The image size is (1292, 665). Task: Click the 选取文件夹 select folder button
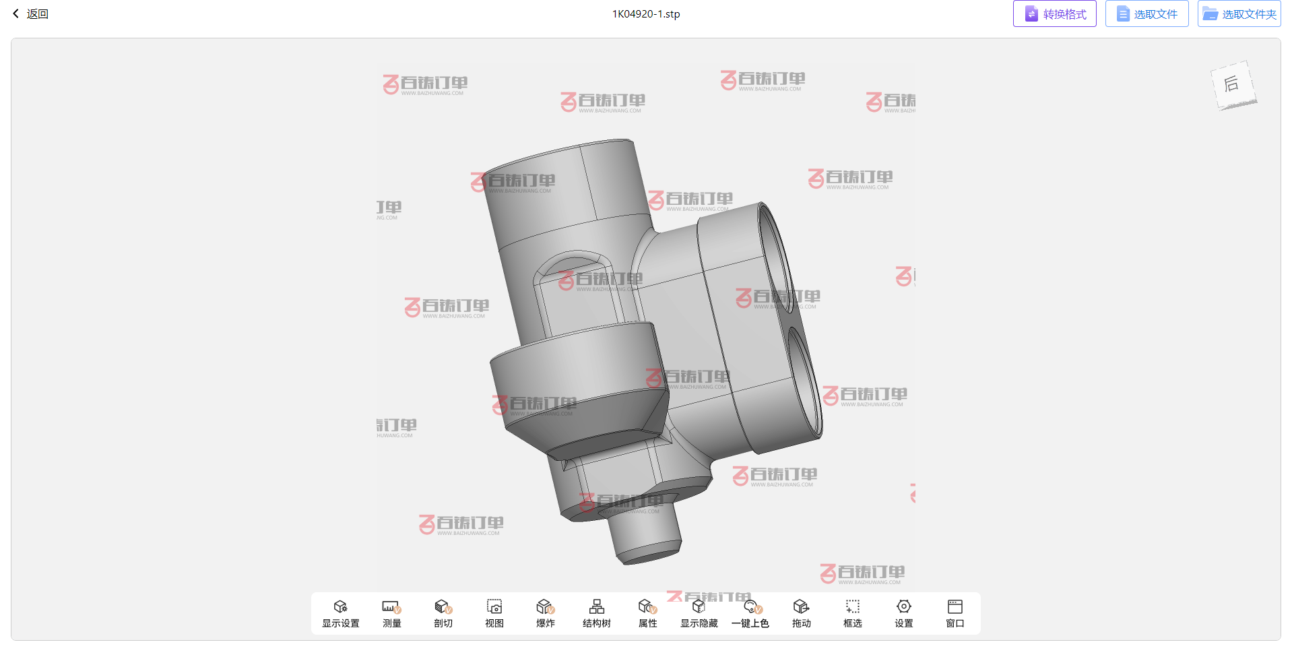[x=1239, y=14]
